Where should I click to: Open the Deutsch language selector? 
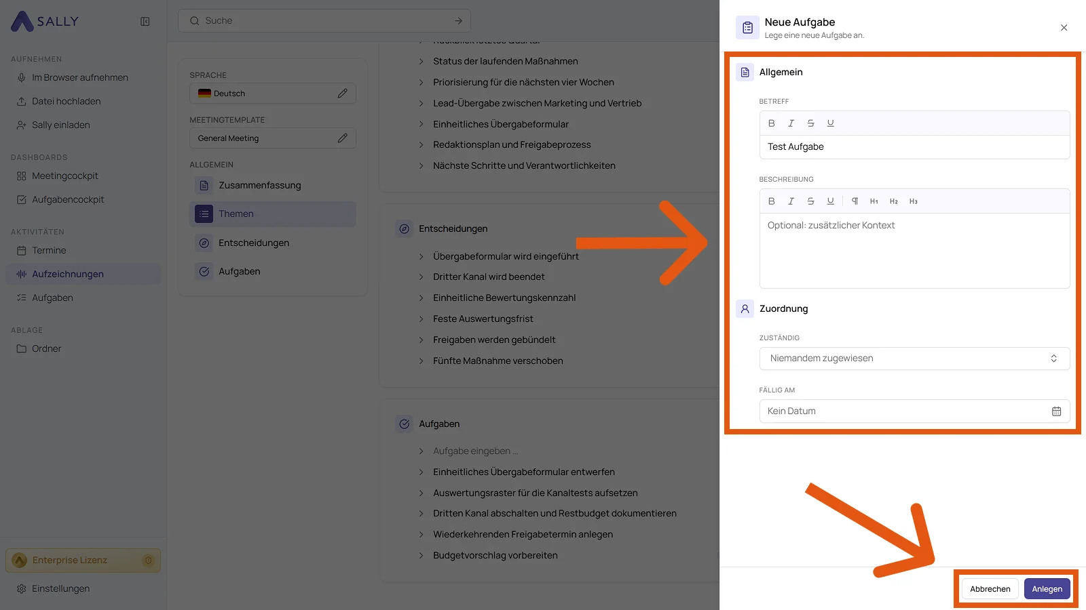[x=272, y=94]
